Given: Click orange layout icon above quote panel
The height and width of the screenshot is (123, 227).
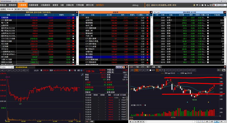Looking at the screenshot, I should click(x=124, y=67).
